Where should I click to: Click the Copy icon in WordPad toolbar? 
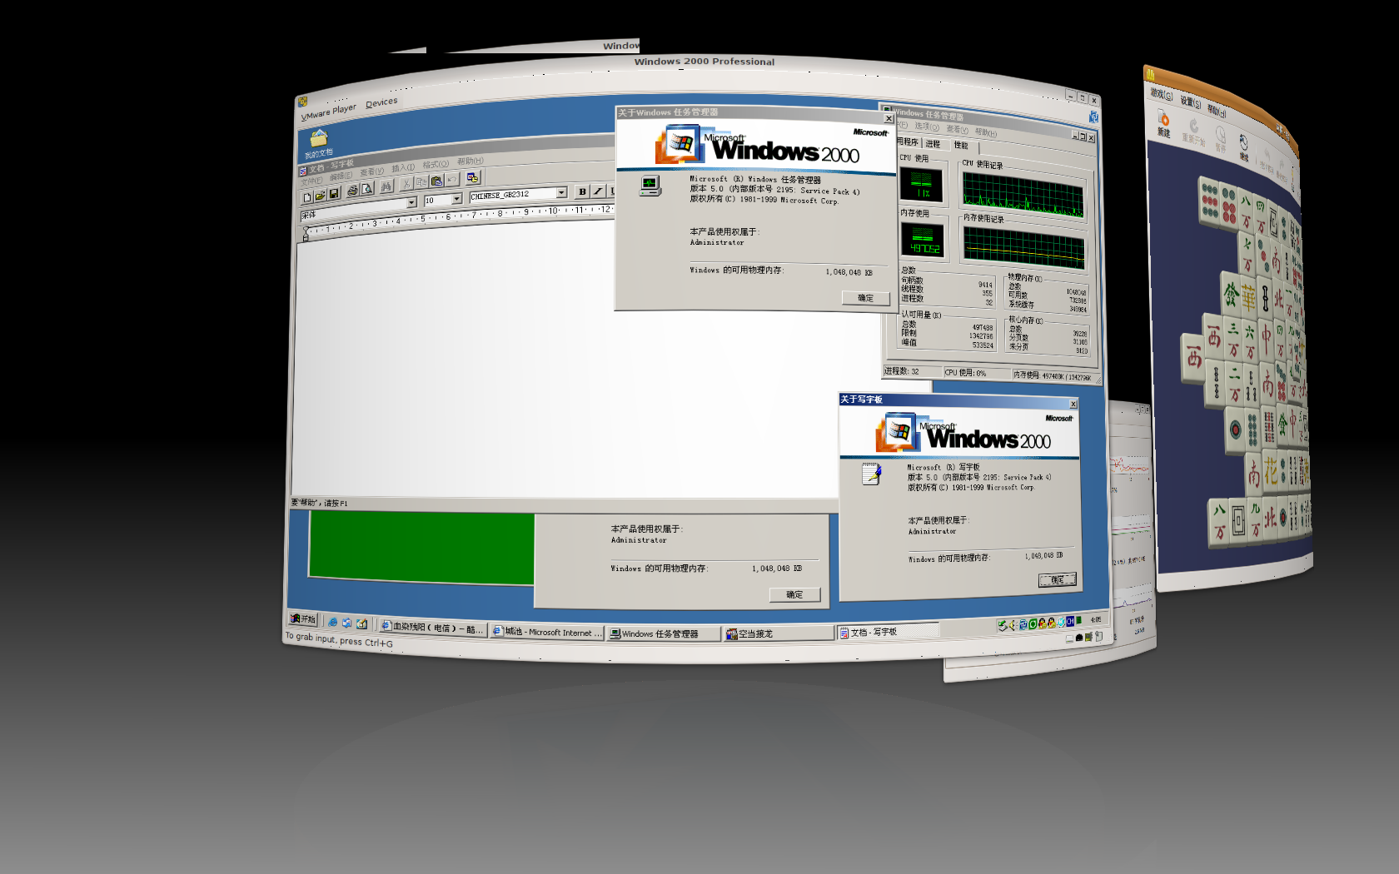[x=421, y=182]
